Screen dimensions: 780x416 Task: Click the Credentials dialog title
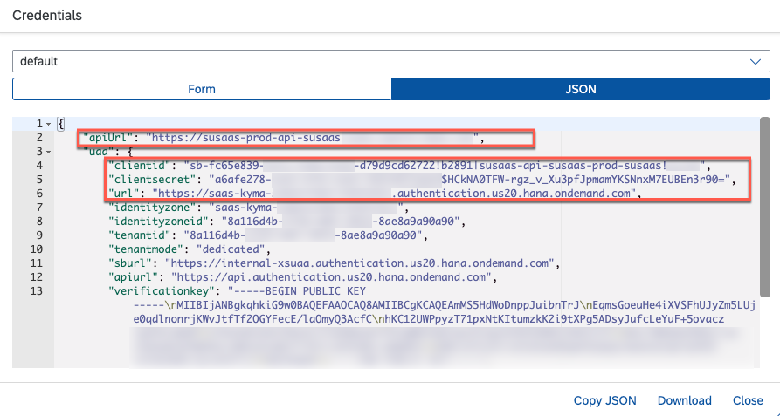tap(47, 16)
